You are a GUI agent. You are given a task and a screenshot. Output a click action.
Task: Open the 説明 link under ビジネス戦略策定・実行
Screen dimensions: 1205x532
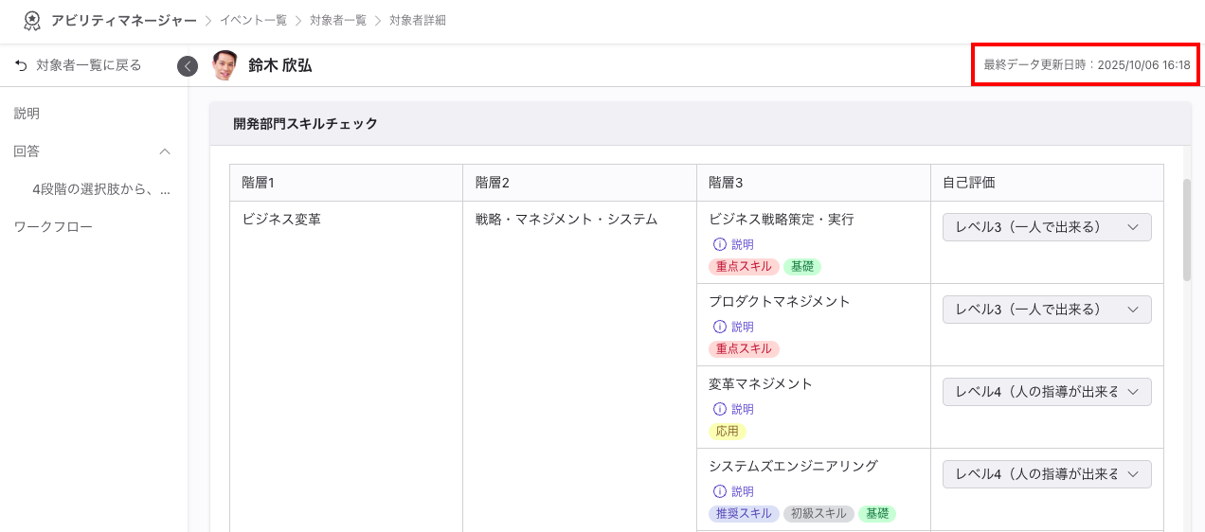[x=743, y=244]
